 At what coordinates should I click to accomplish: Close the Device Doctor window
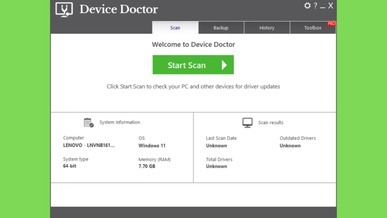tap(331, 6)
